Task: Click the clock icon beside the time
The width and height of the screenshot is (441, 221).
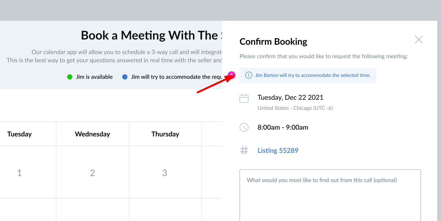Action: click(244, 127)
